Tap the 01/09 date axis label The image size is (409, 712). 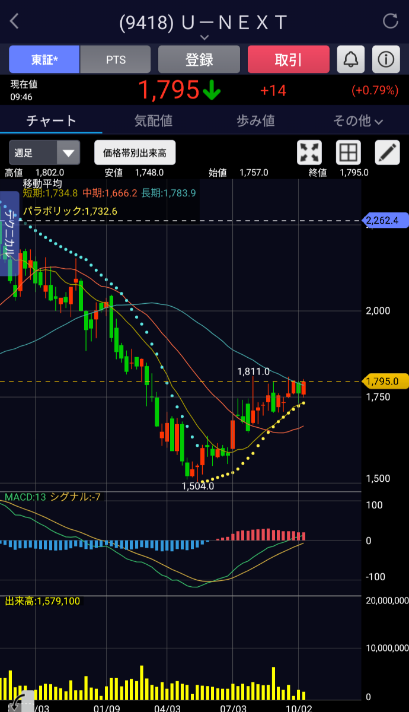tap(107, 708)
